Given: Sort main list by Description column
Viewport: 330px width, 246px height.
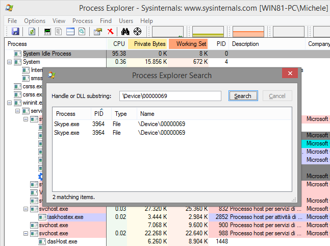Looking at the screenshot, I should coord(267,44).
